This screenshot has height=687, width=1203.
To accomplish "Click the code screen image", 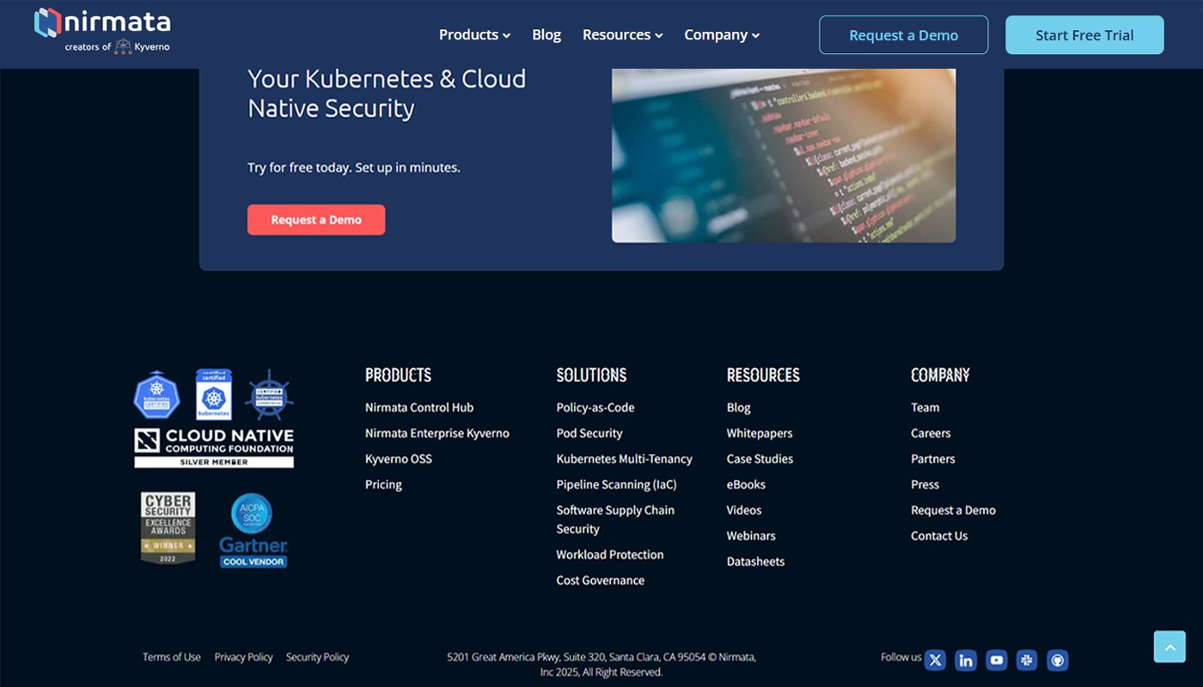I will [784, 155].
